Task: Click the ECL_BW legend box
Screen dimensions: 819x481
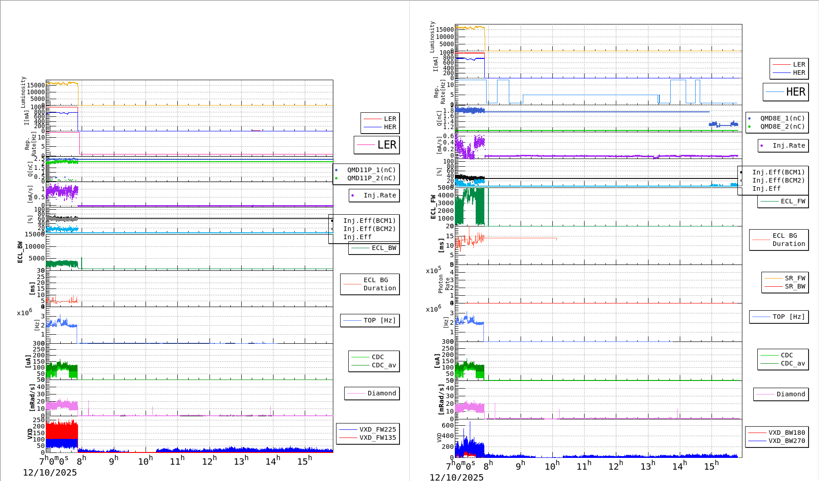Action: tap(383, 248)
